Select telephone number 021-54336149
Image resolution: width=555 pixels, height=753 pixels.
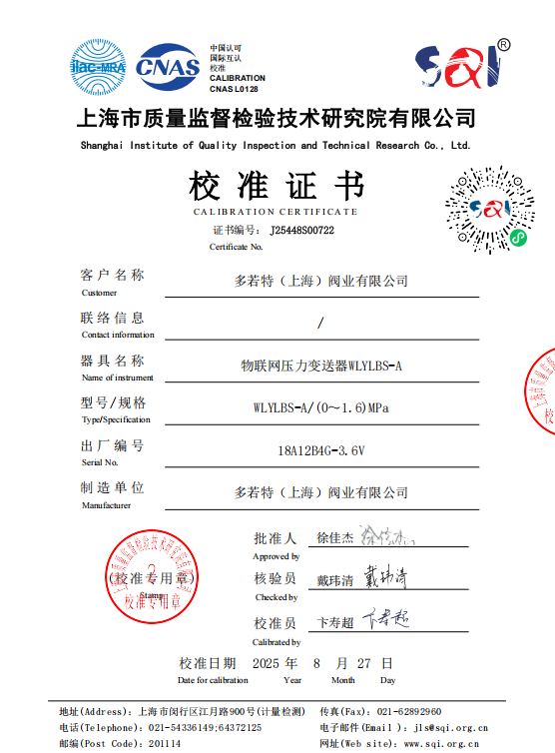pos(183,728)
